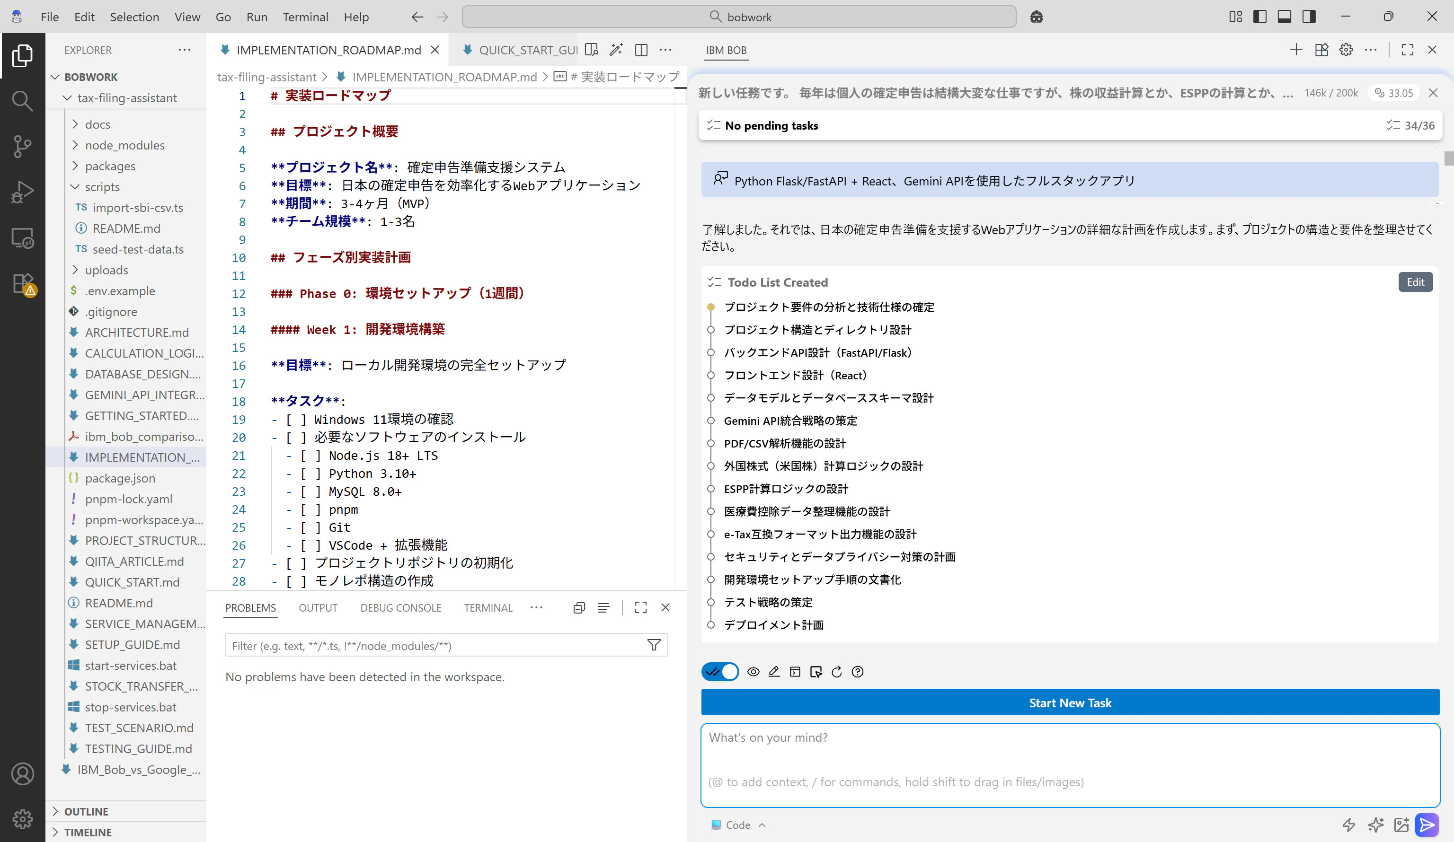Toggle the bottom panel layout button
Image resolution: width=1454 pixels, height=842 pixels.
click(x=1285, y=17)
